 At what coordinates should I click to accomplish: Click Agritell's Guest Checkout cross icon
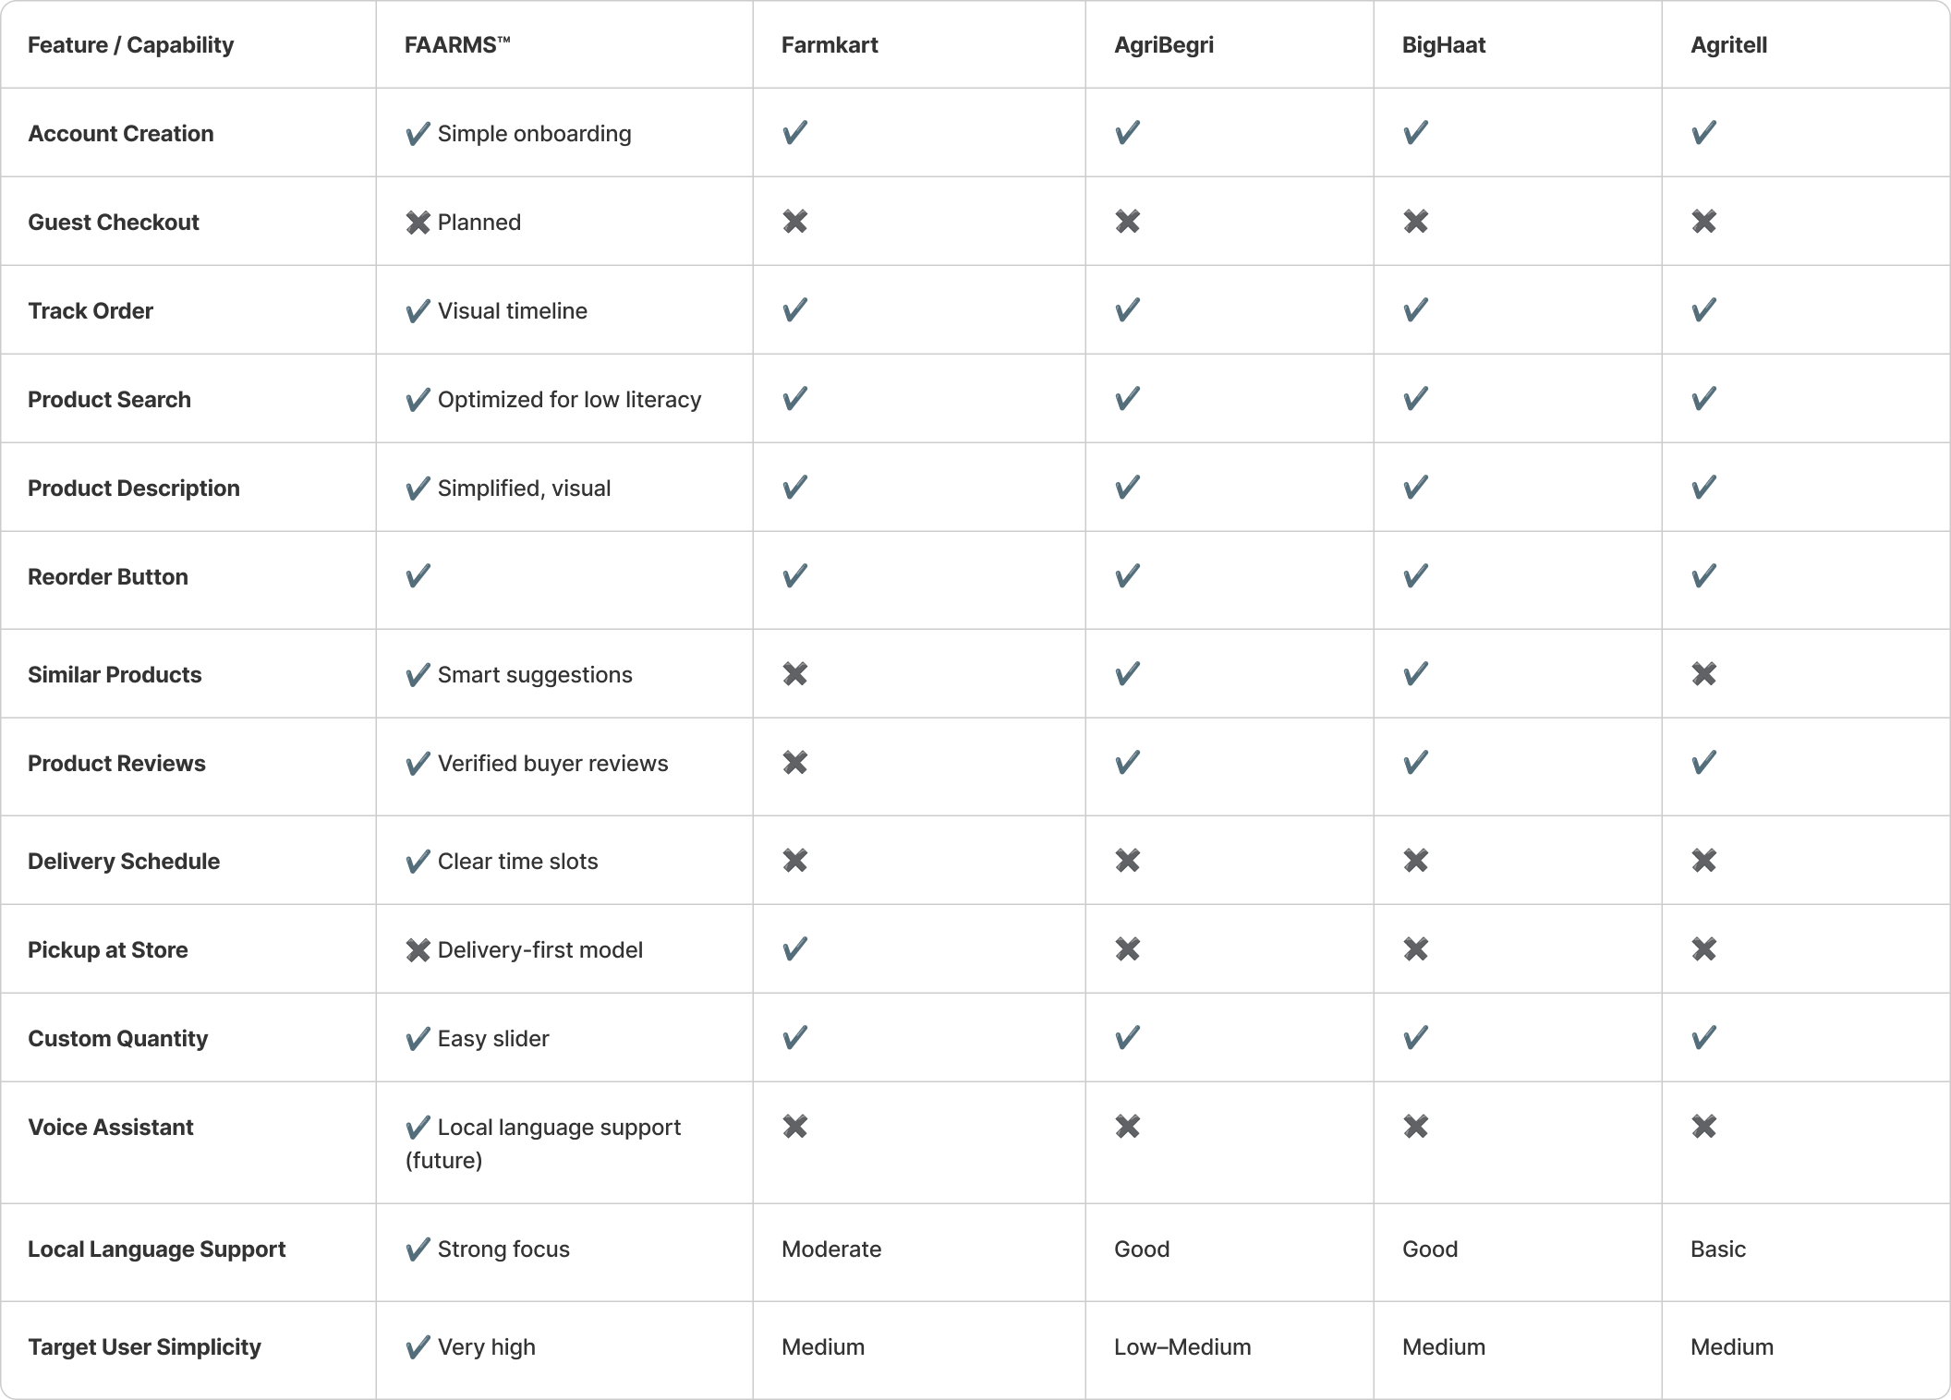1703,222
